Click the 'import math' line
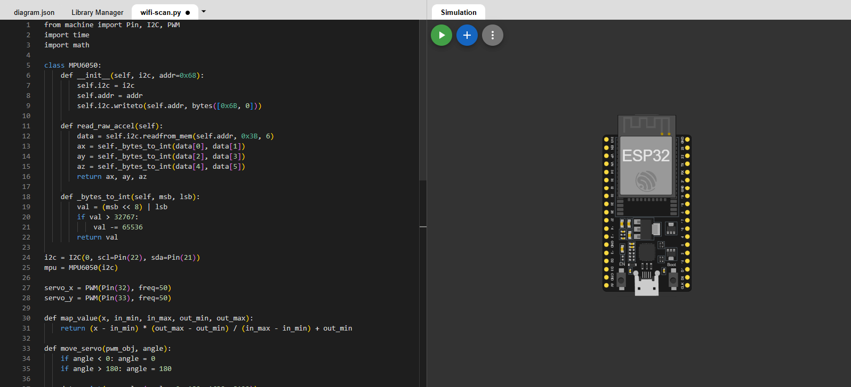The width and height of the screenshot is (851, 387). pyautogui.click(x=67, y=45)
